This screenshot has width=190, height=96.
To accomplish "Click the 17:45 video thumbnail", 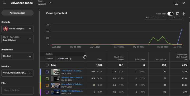I will pyautogui.click(x=55, y=92).
